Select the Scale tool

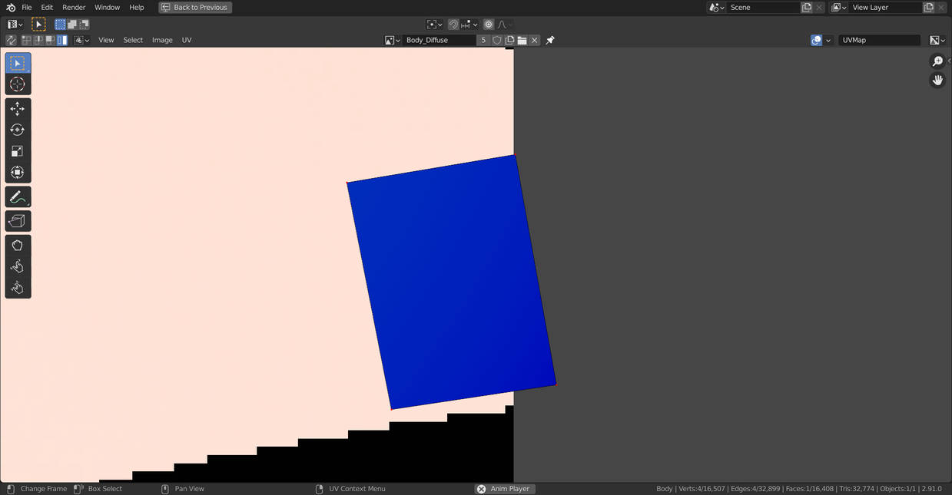click(x=18, y=151)
